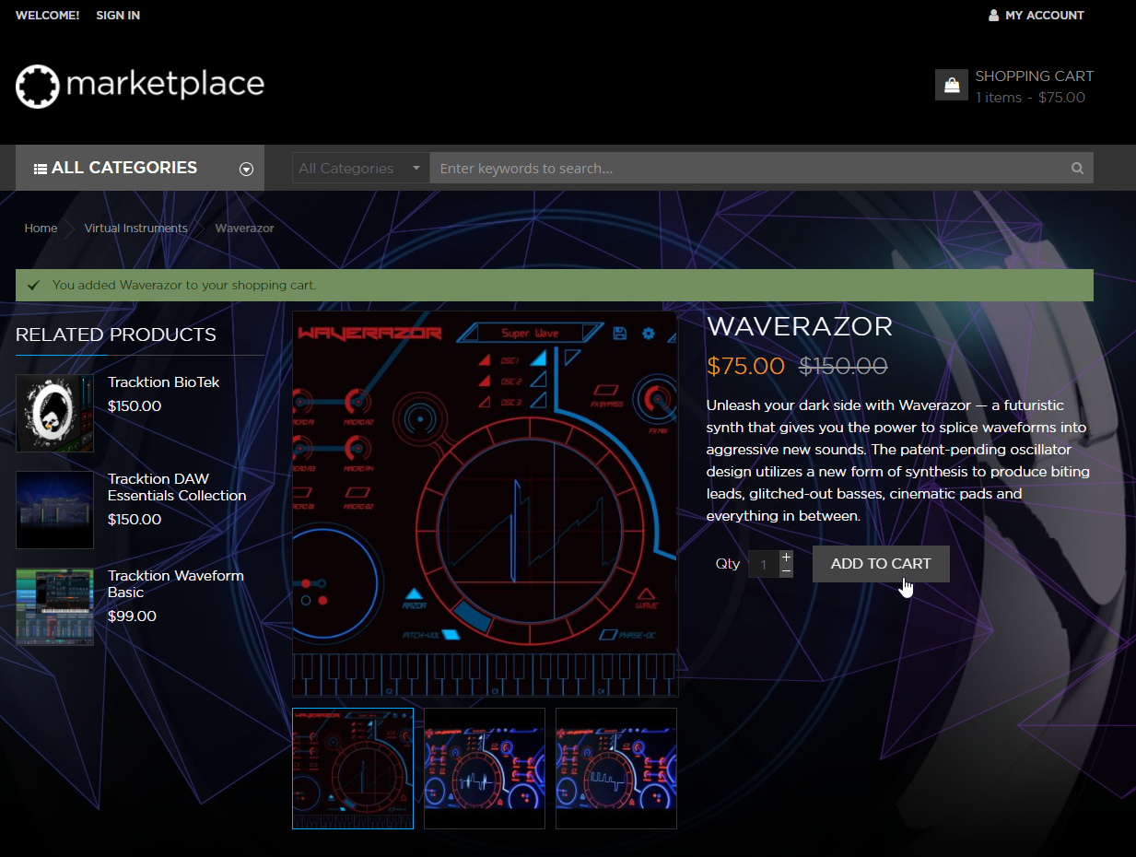The image size is (1136, 857).
Task: Focus the keyword search field
Action: pos(751,168)
